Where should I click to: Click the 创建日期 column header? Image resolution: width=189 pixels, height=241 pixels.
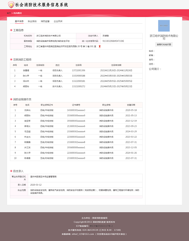(x=131, y=105)
